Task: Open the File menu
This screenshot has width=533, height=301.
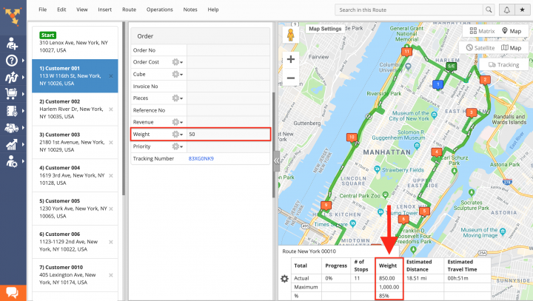Action: [42, 10]
